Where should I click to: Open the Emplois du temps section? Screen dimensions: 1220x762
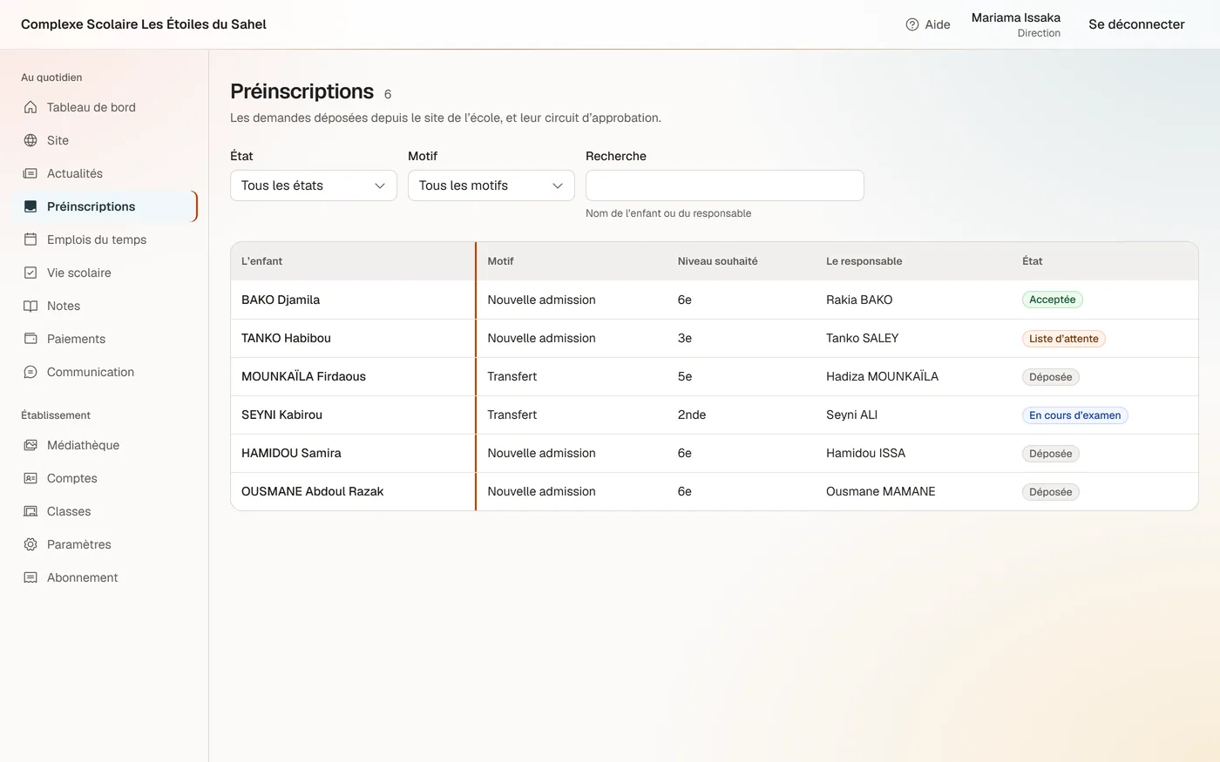[105, 239]
